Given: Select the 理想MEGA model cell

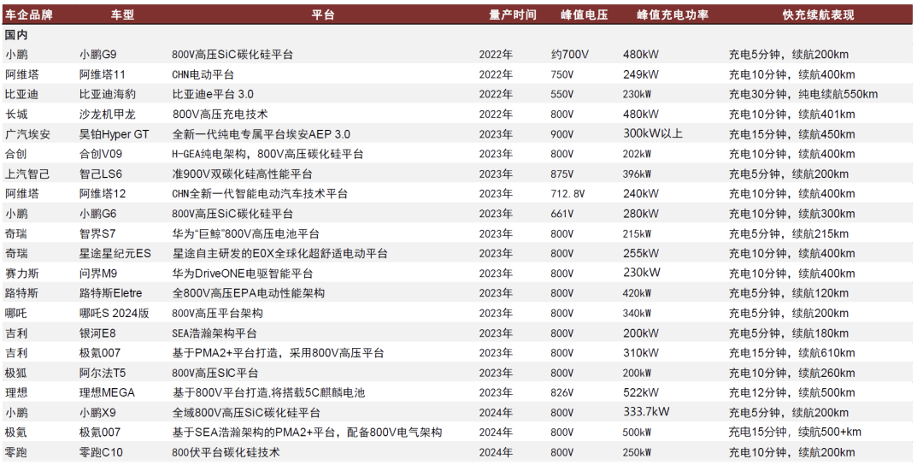Looking at the screenshot, I should point(107,392).
